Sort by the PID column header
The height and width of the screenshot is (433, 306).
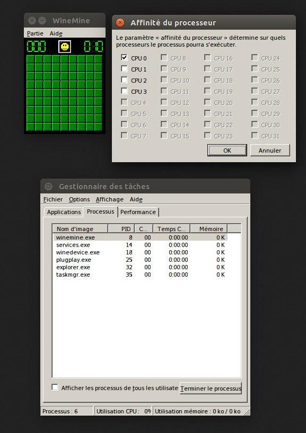(121, 228)
